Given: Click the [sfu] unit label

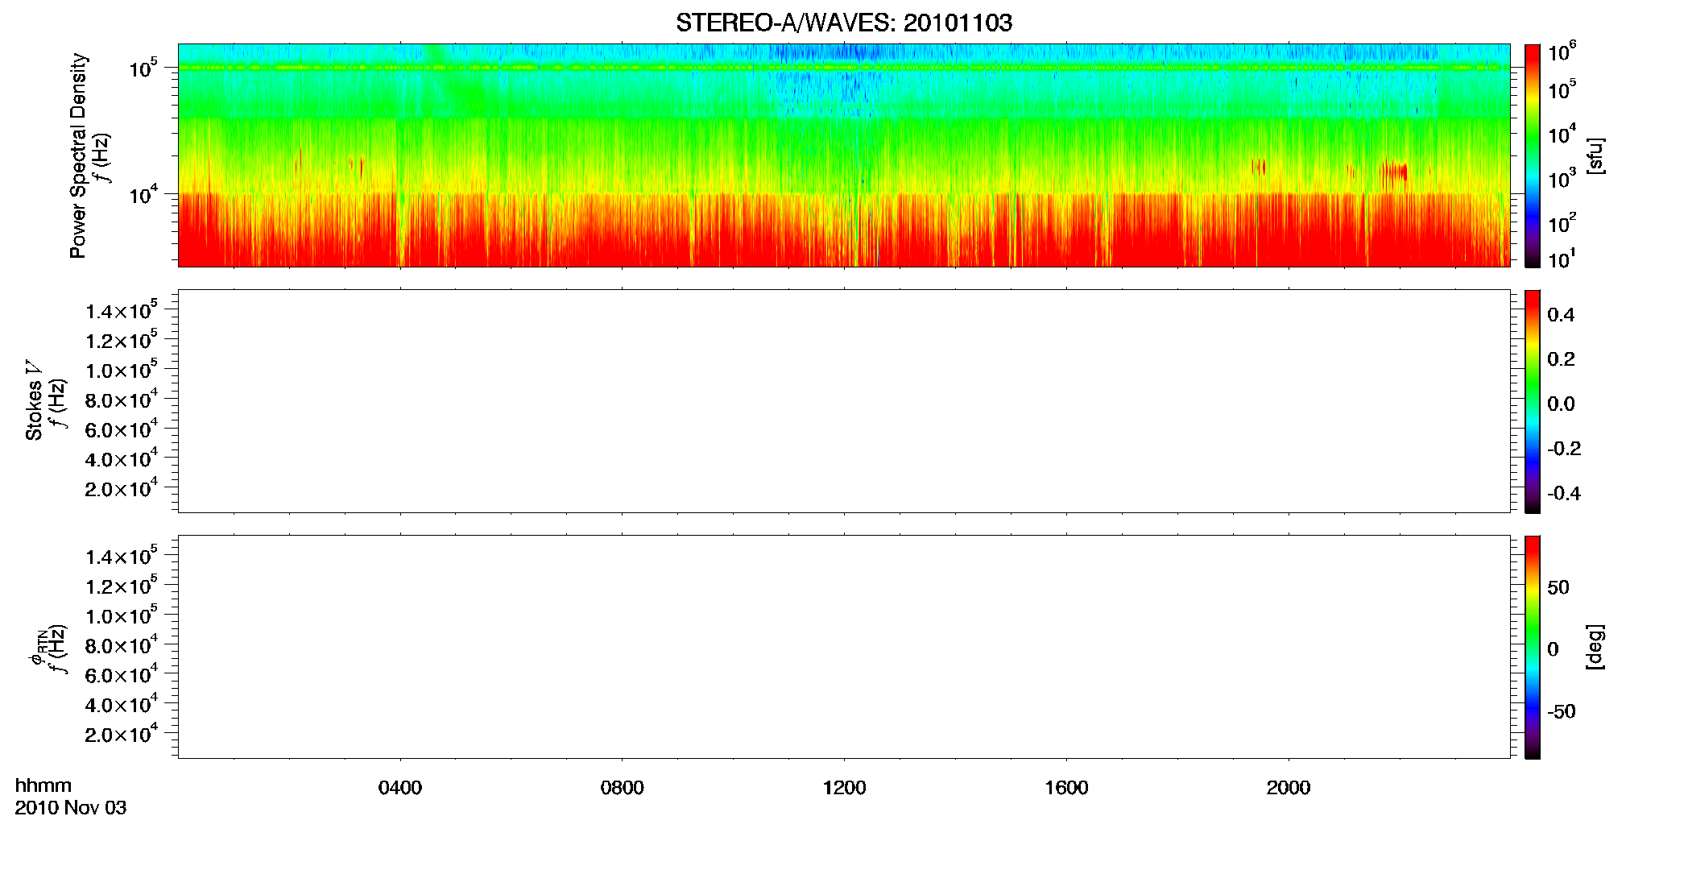Looking at the screenshot, I should 1595,155.
